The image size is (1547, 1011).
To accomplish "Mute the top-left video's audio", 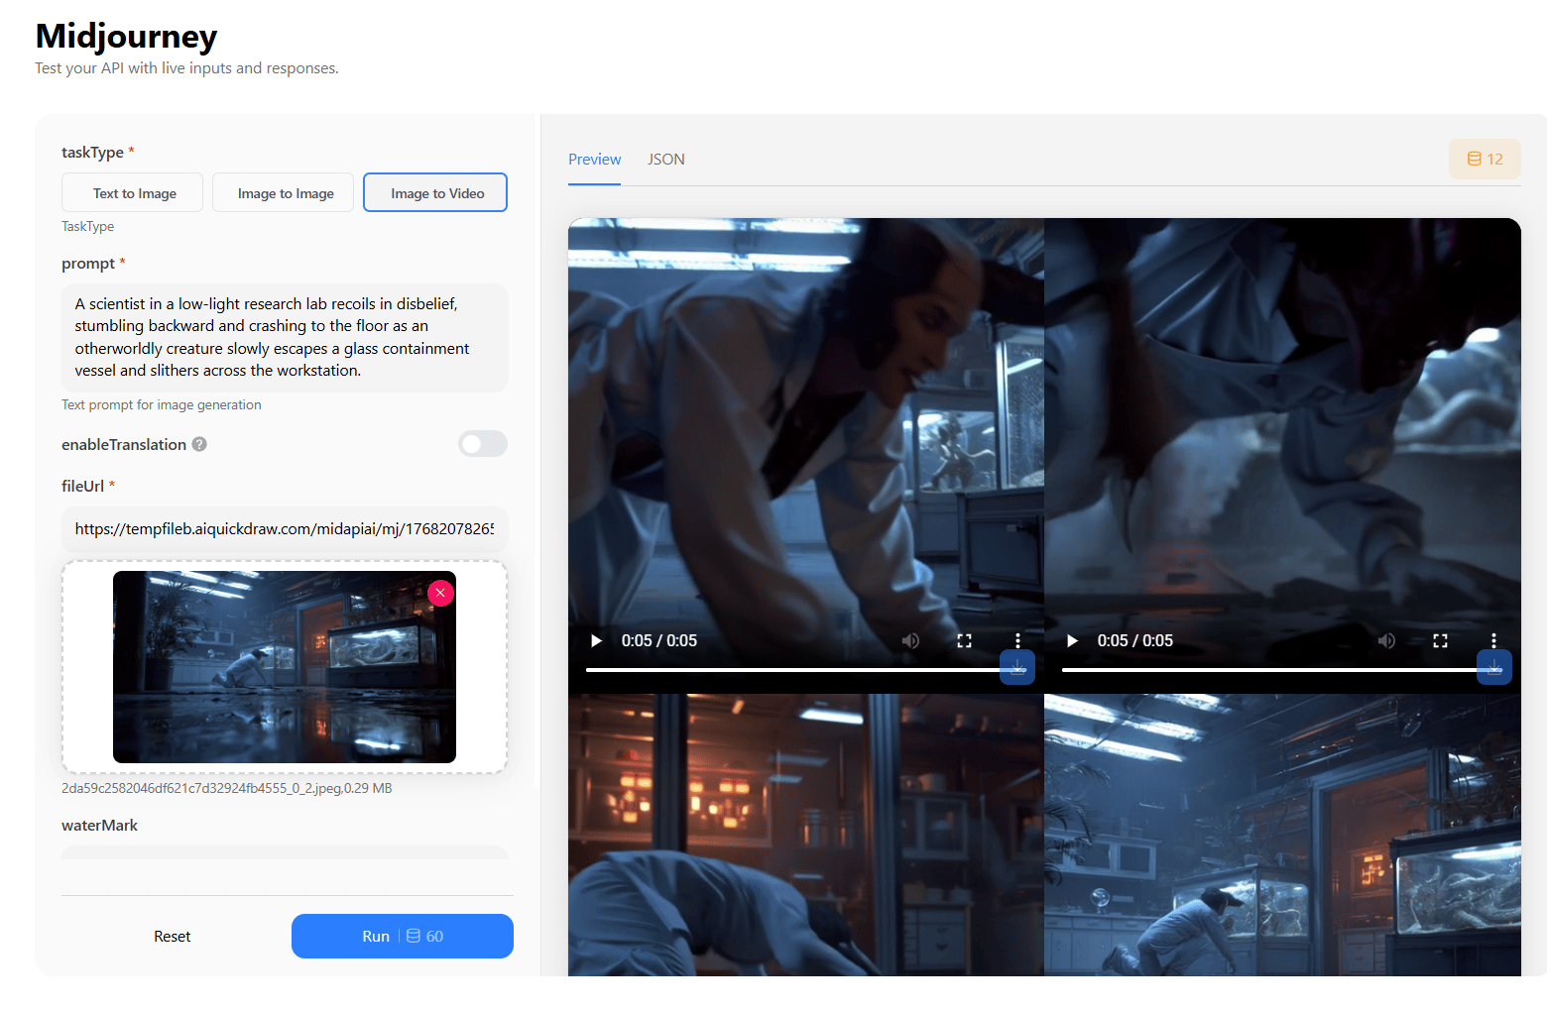I will point(910,640).
